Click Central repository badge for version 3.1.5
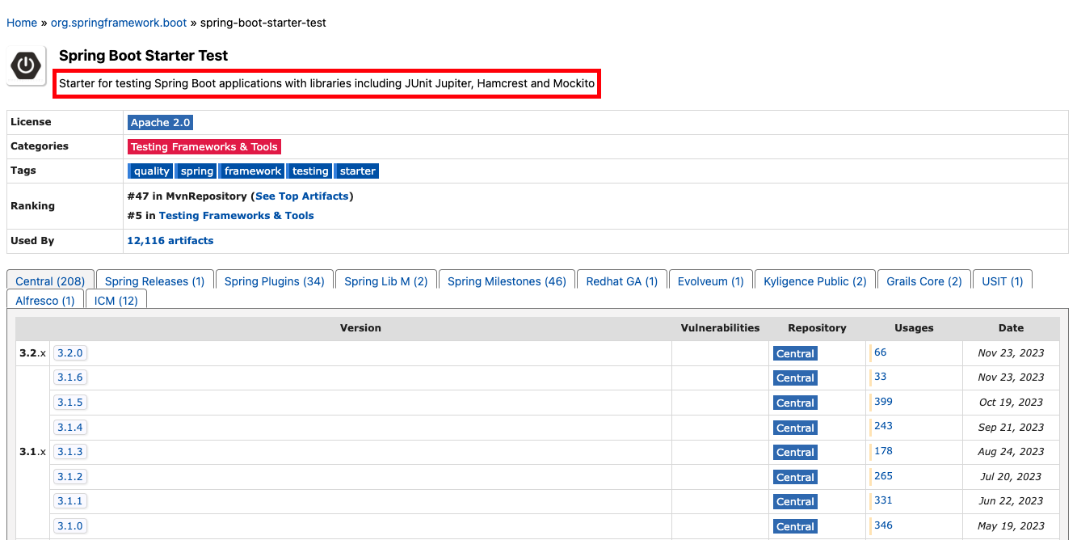The image size is (1077, 540). tap(795, 403)
